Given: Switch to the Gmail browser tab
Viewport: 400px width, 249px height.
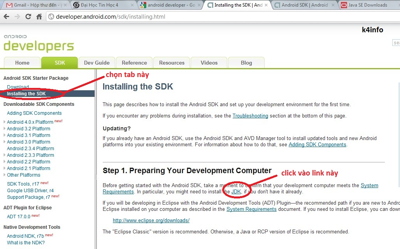Looking at the screenshot, I should pyautogui.click(x=35, y=5).
